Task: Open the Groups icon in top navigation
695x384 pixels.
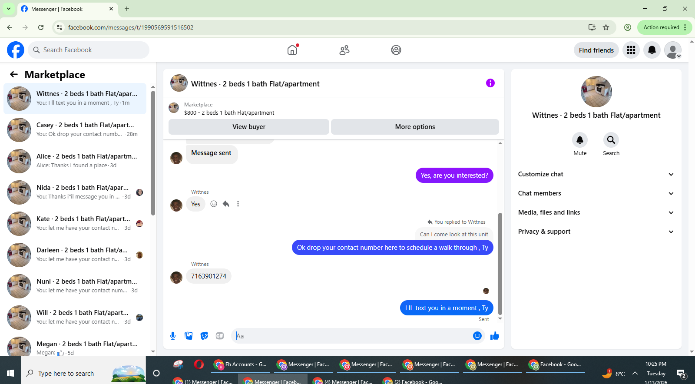Action: coord(396,50)
